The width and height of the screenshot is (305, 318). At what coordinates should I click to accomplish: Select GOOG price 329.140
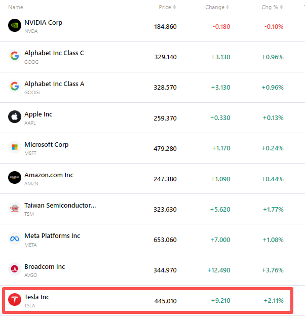coord(165,57)
